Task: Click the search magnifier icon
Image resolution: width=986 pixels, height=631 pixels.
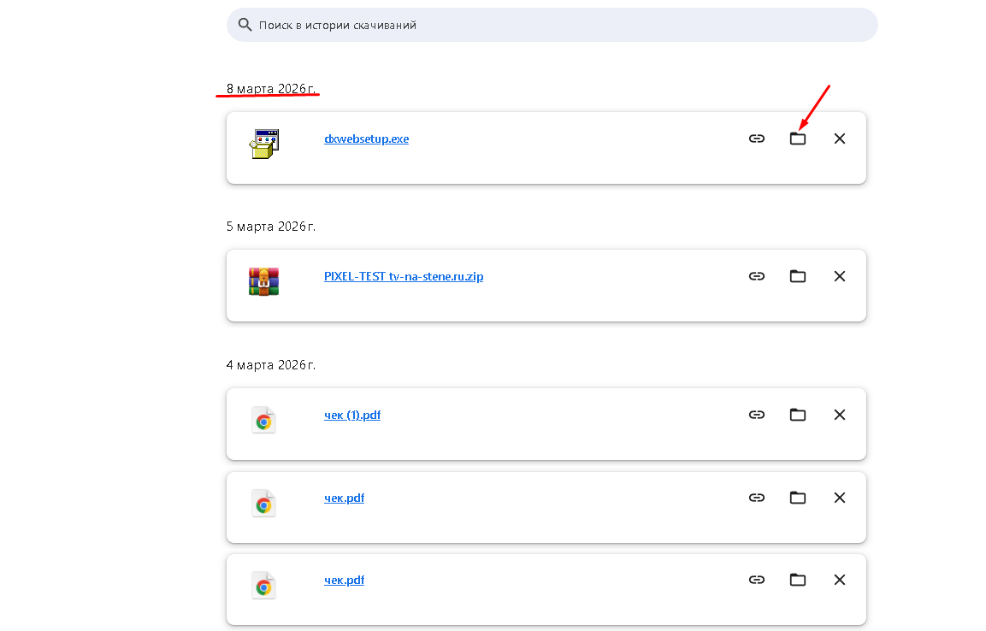Action: click(x=245, y=26)
